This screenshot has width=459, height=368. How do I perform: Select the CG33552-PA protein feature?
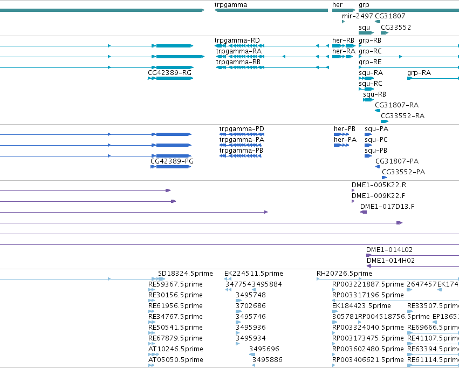[x=385, y=178]
